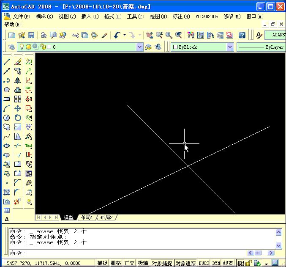
Task: Expand the layer 0 dropdown list
Action: (139, 47)
